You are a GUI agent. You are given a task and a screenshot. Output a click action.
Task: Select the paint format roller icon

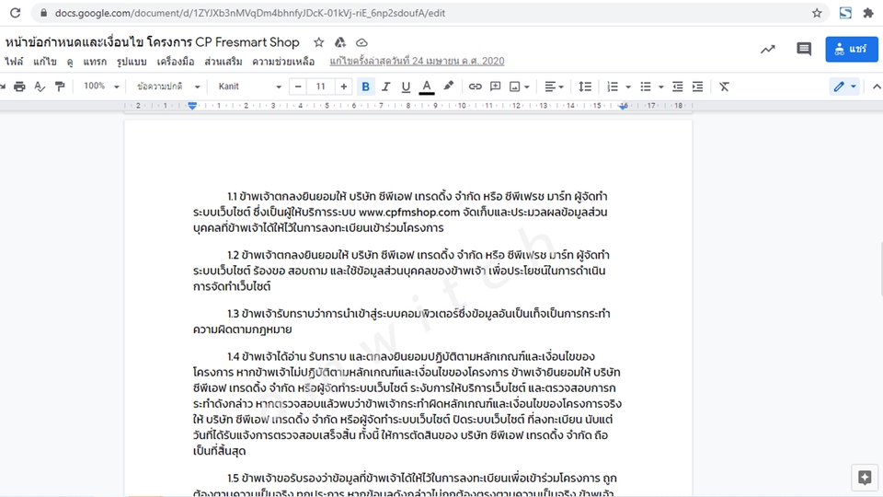60,87
